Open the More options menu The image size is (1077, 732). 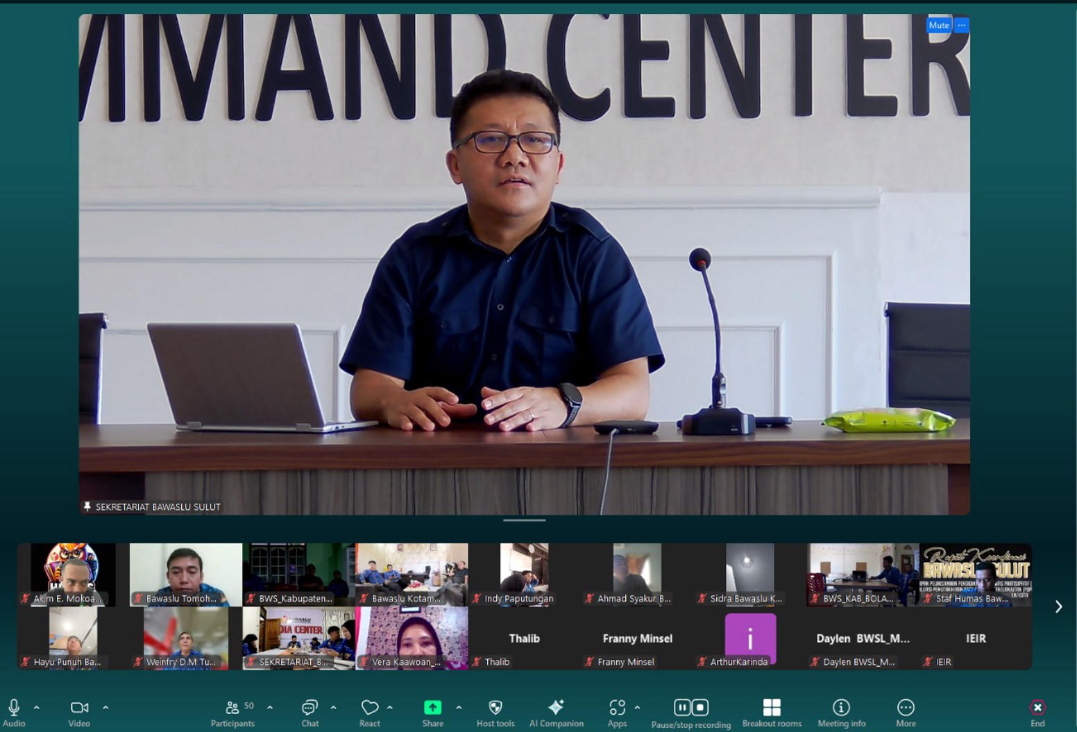[x=906, y=708]
